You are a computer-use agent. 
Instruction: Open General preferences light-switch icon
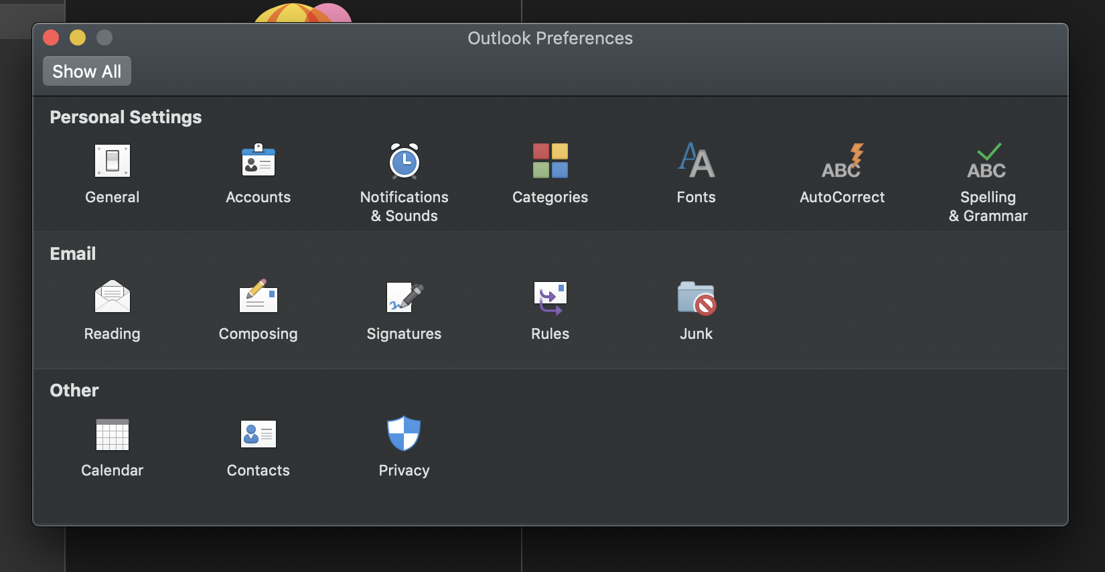[113, 161]
